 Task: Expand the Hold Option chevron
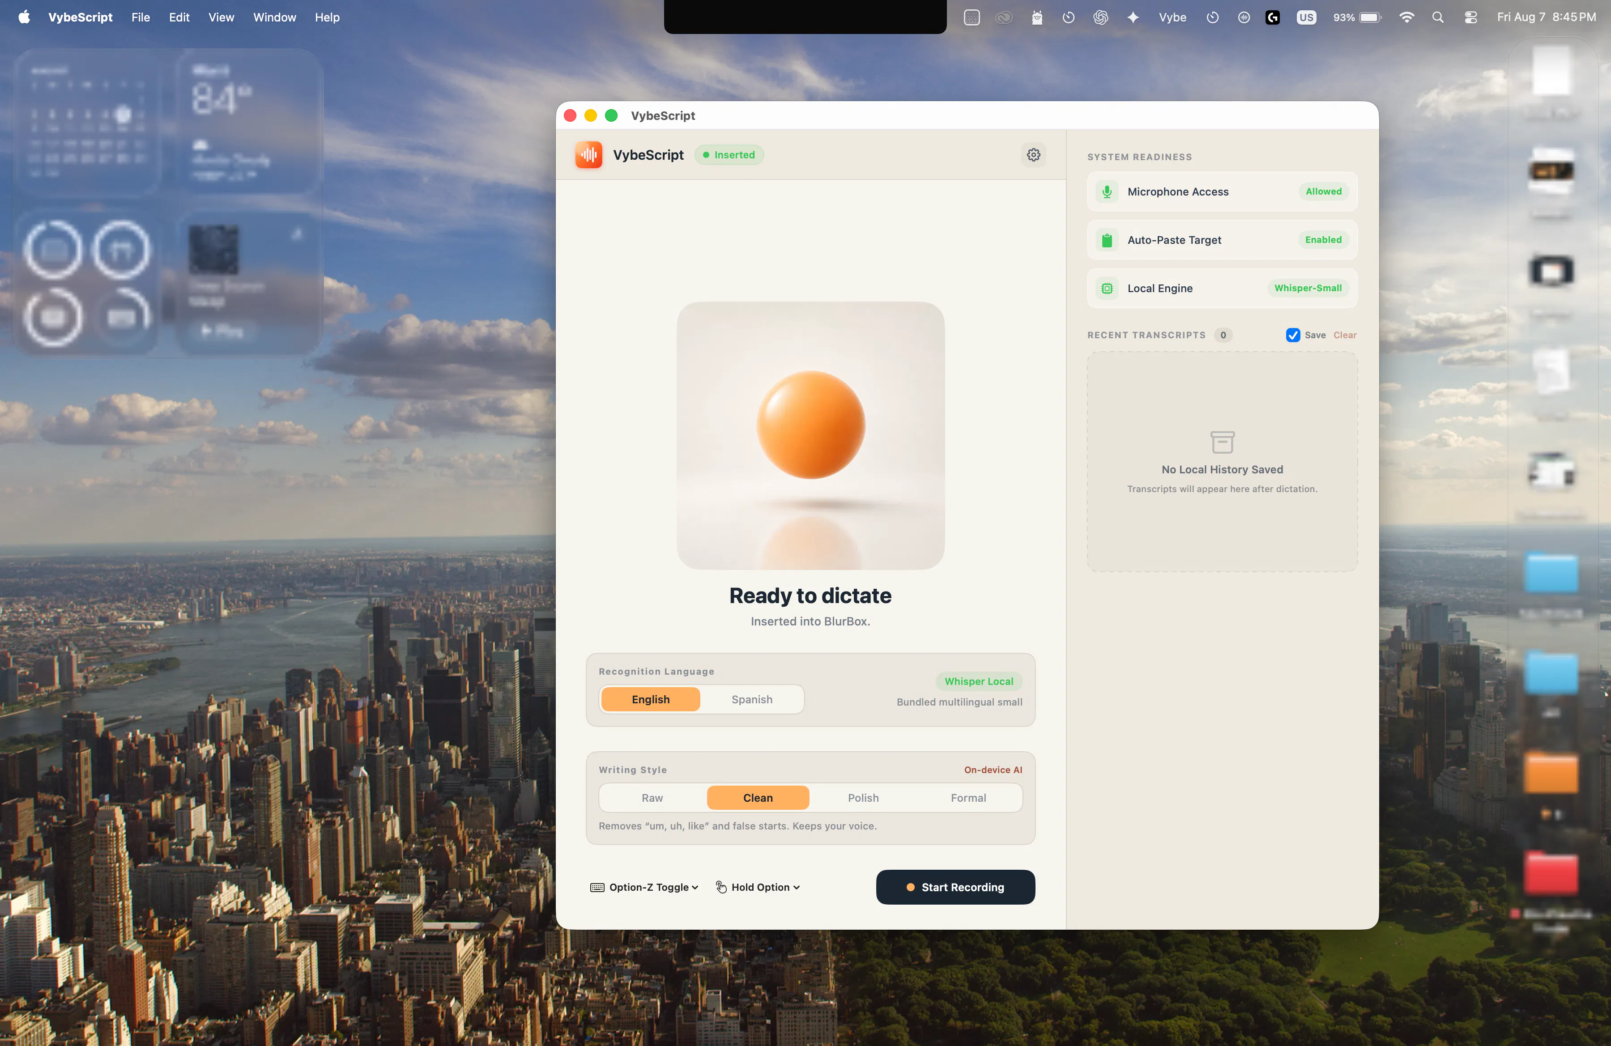pyautogui.click(x=796, y=888)
